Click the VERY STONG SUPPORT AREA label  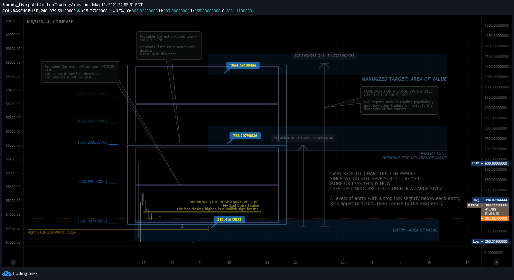[x=52, y=232]
